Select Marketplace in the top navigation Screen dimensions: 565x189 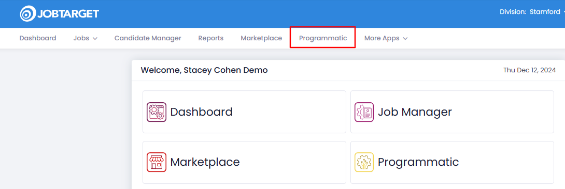261,38
